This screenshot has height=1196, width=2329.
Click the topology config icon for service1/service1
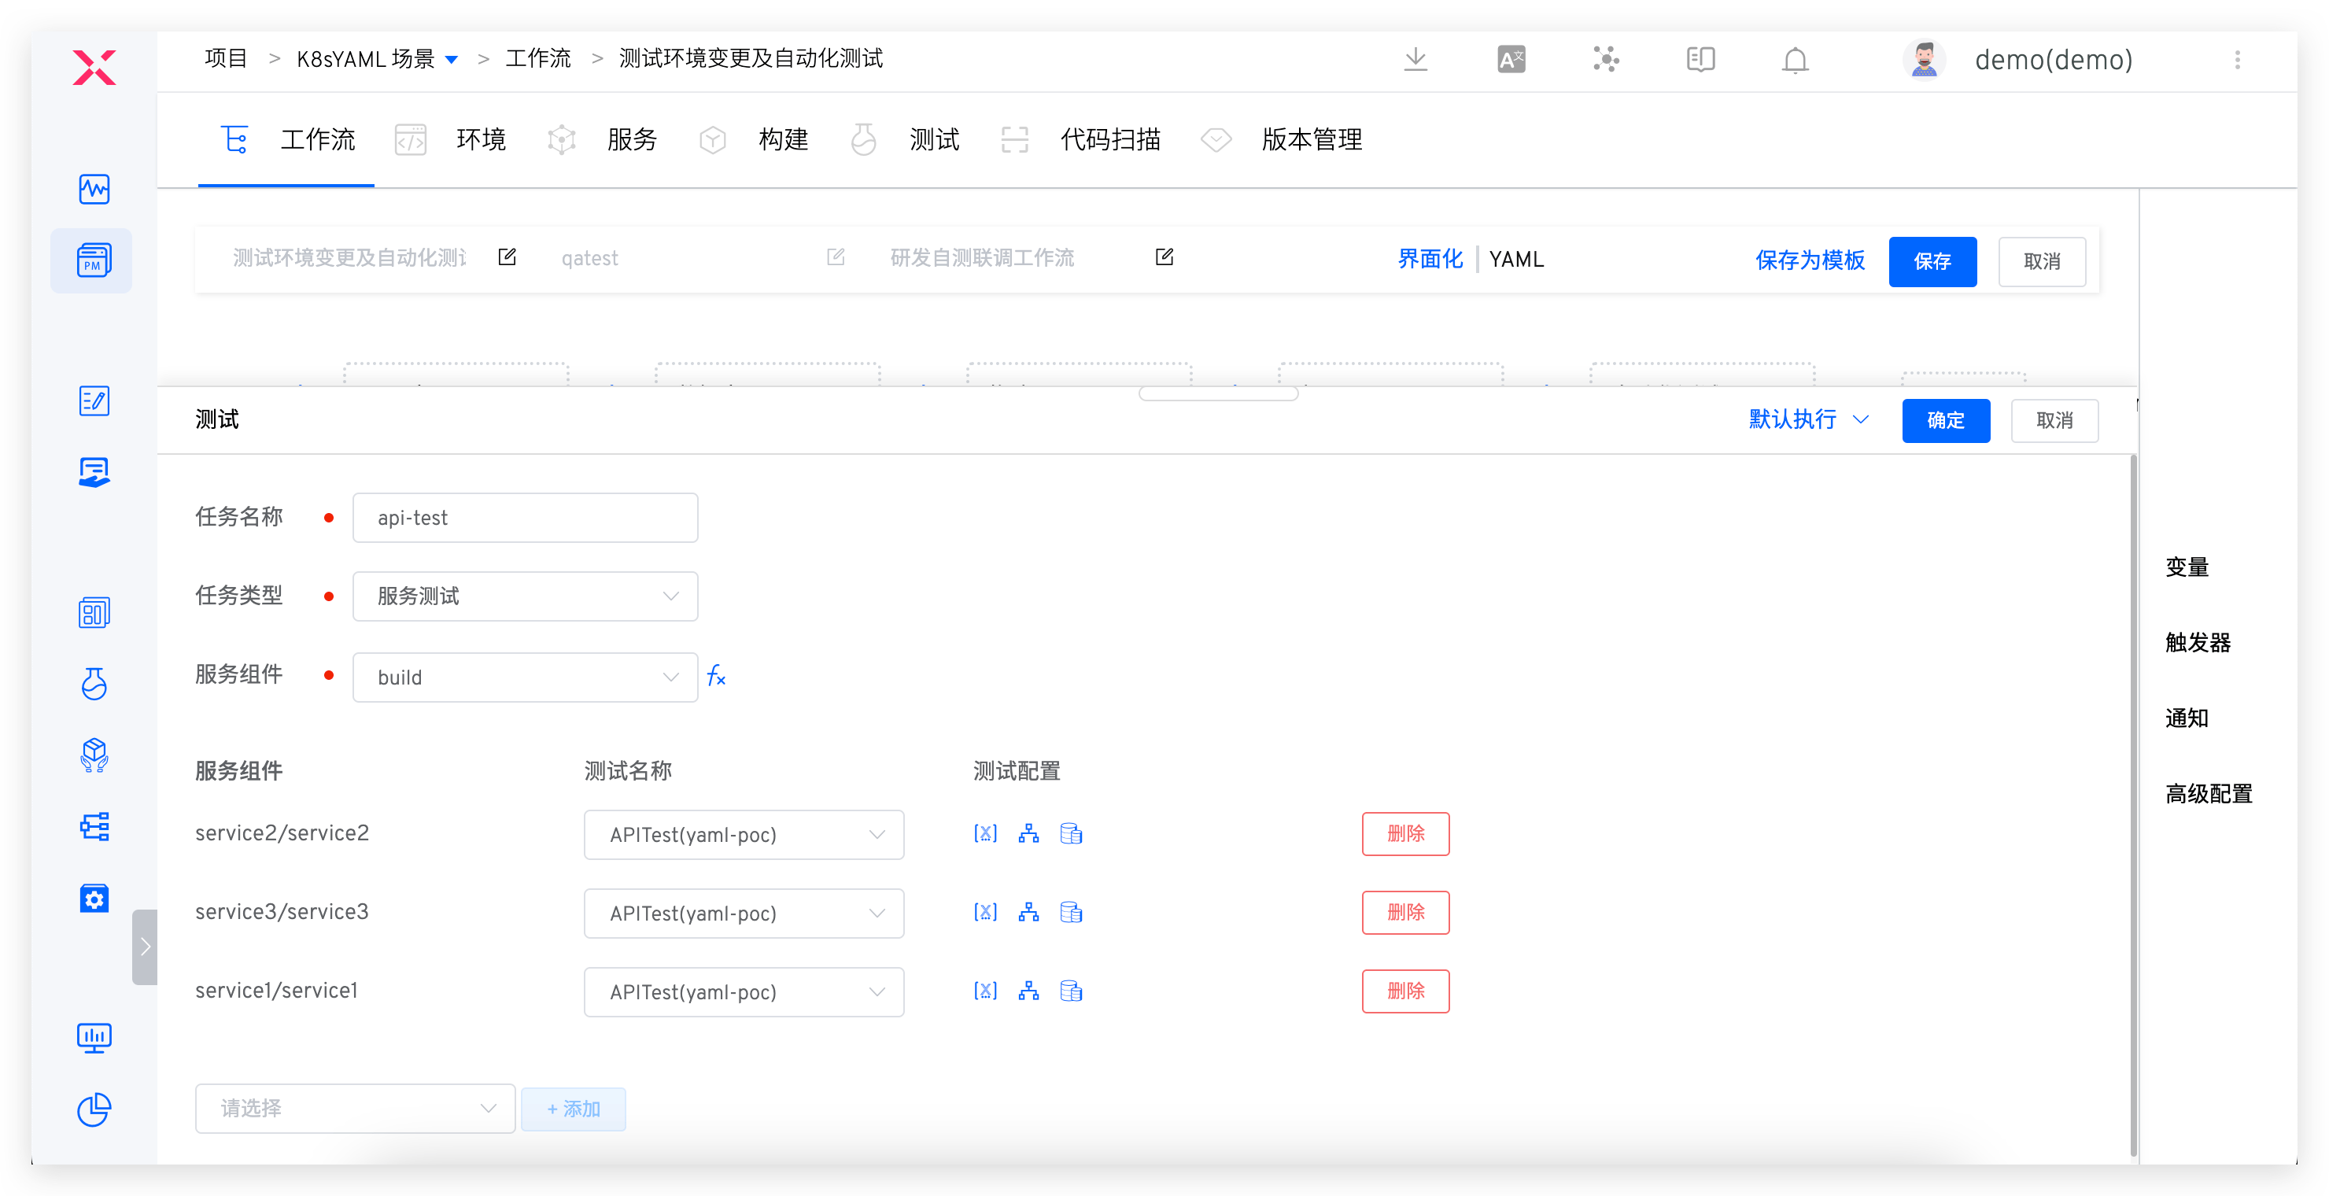click(x=1028, y=991)
